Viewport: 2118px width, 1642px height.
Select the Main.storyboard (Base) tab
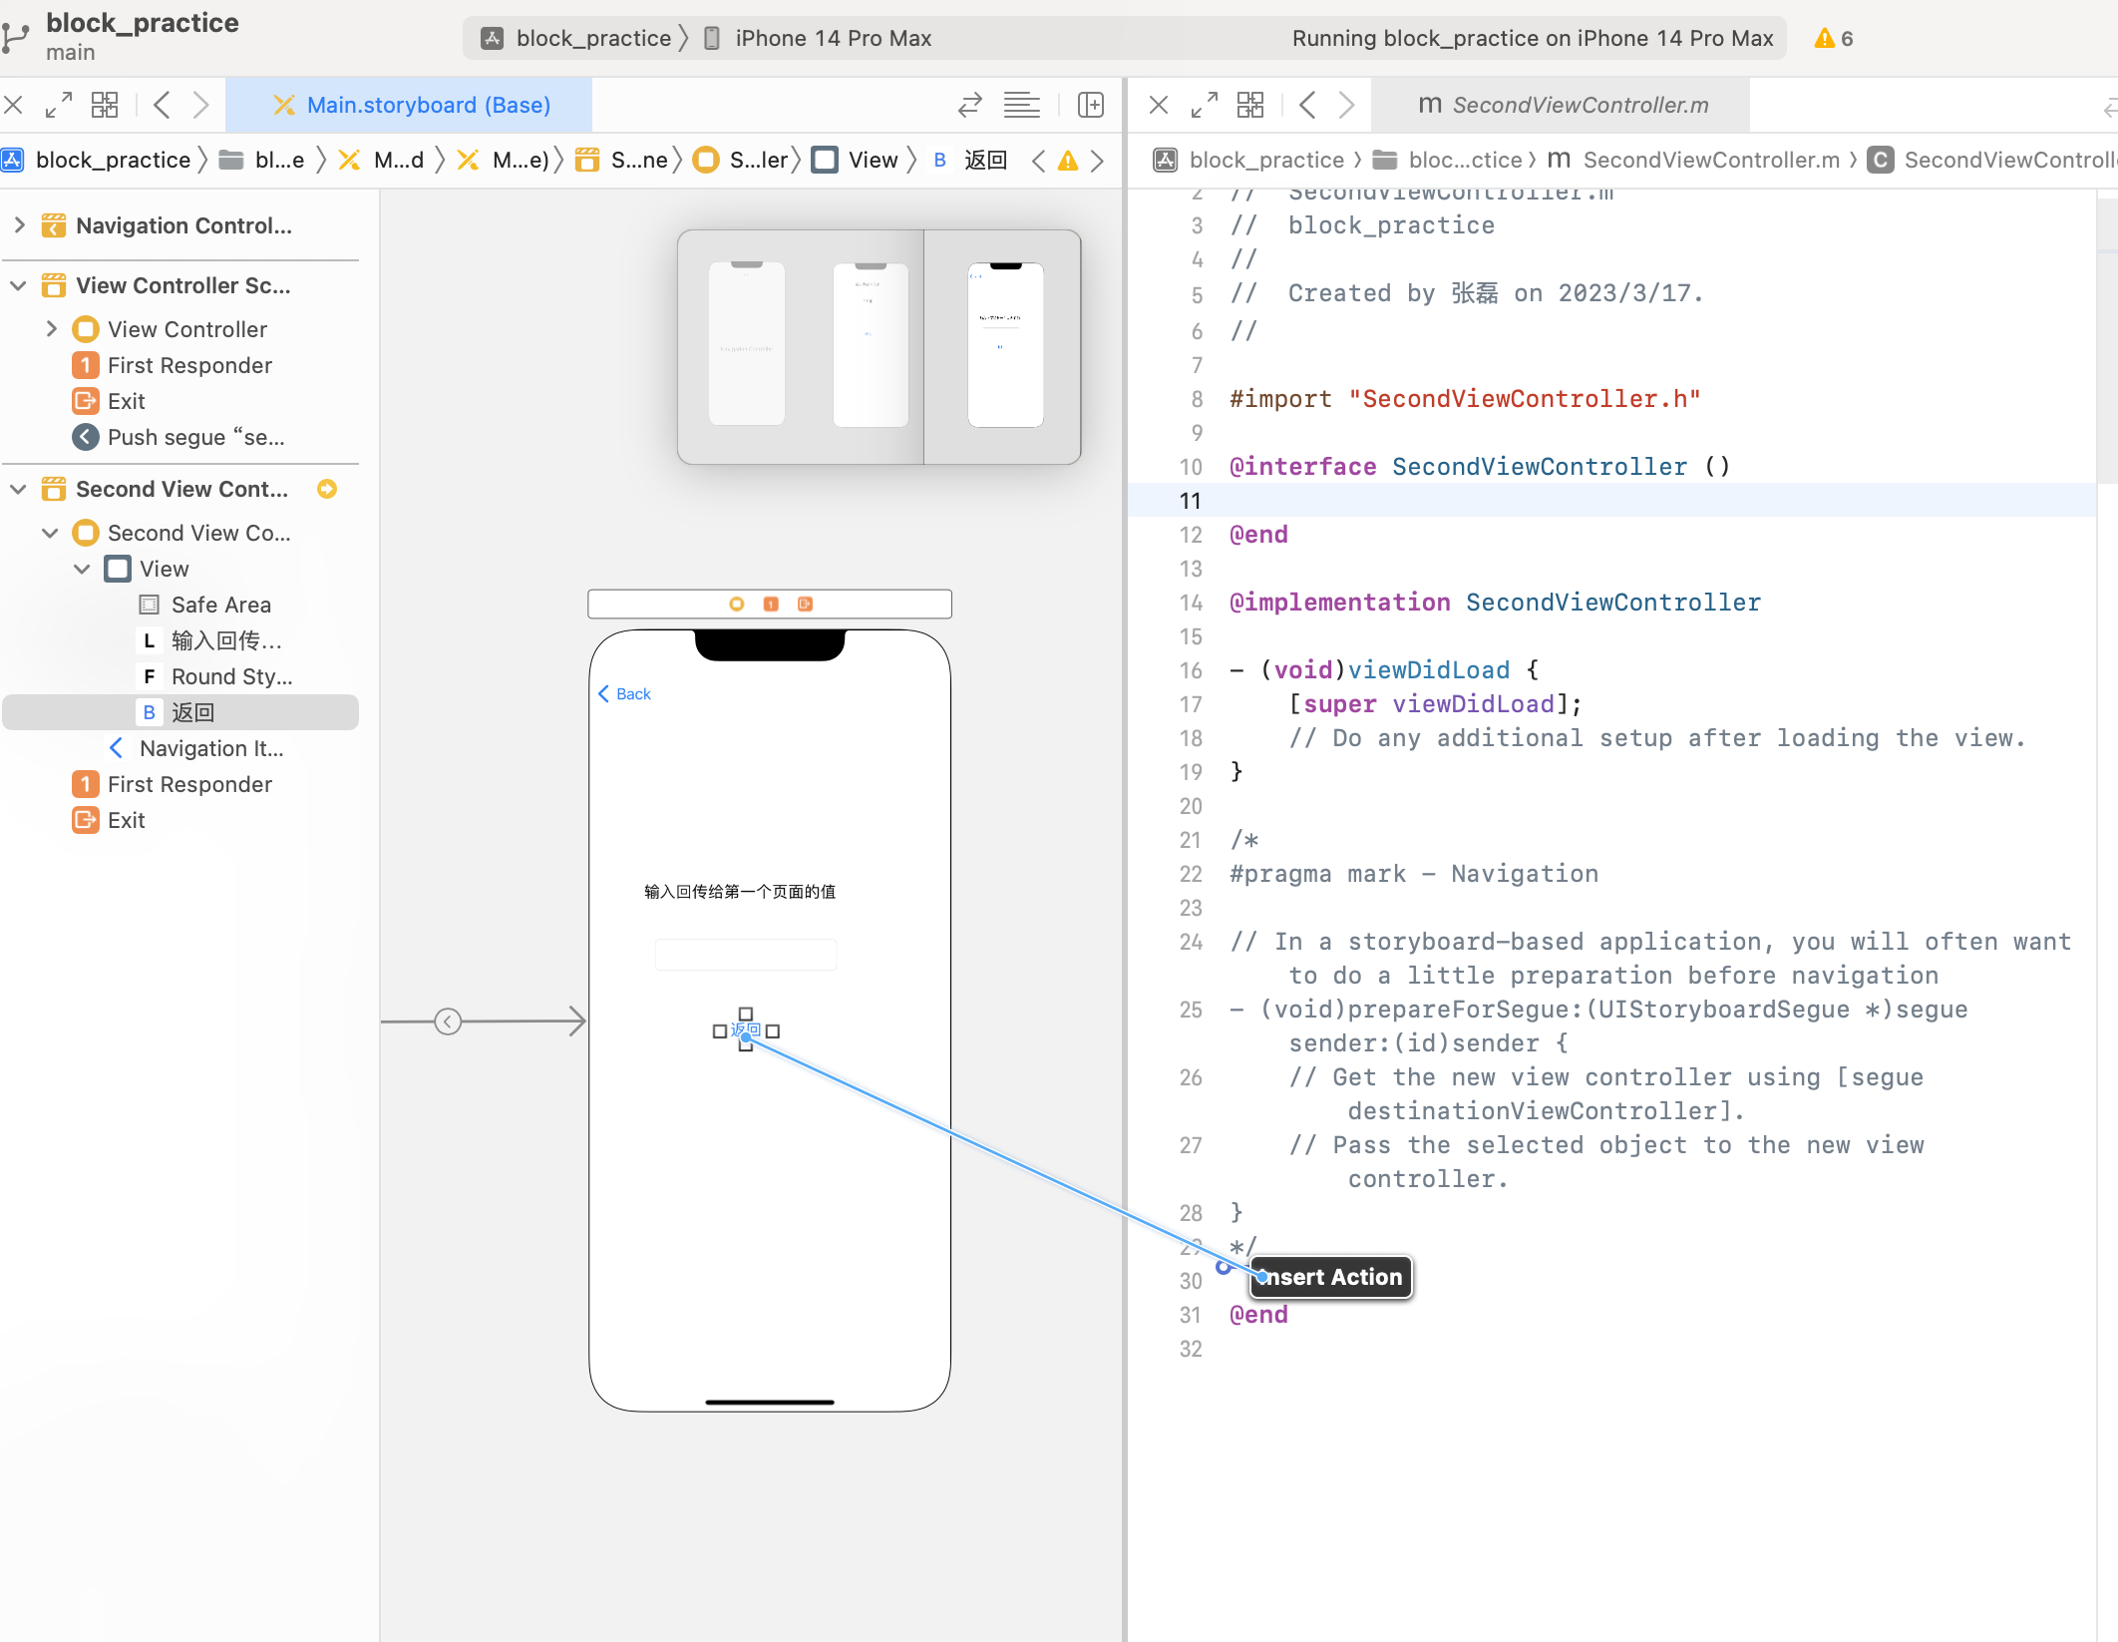pos(410,105)
